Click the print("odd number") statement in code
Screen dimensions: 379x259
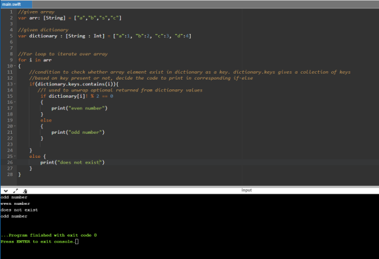[78, 132]
